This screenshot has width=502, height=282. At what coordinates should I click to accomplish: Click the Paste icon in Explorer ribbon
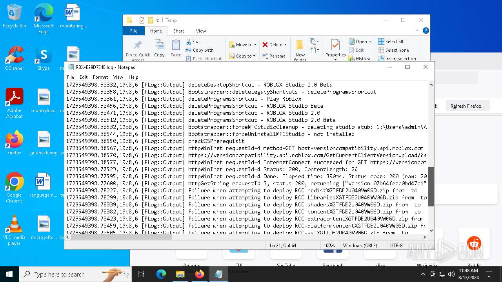coord(176,49)
